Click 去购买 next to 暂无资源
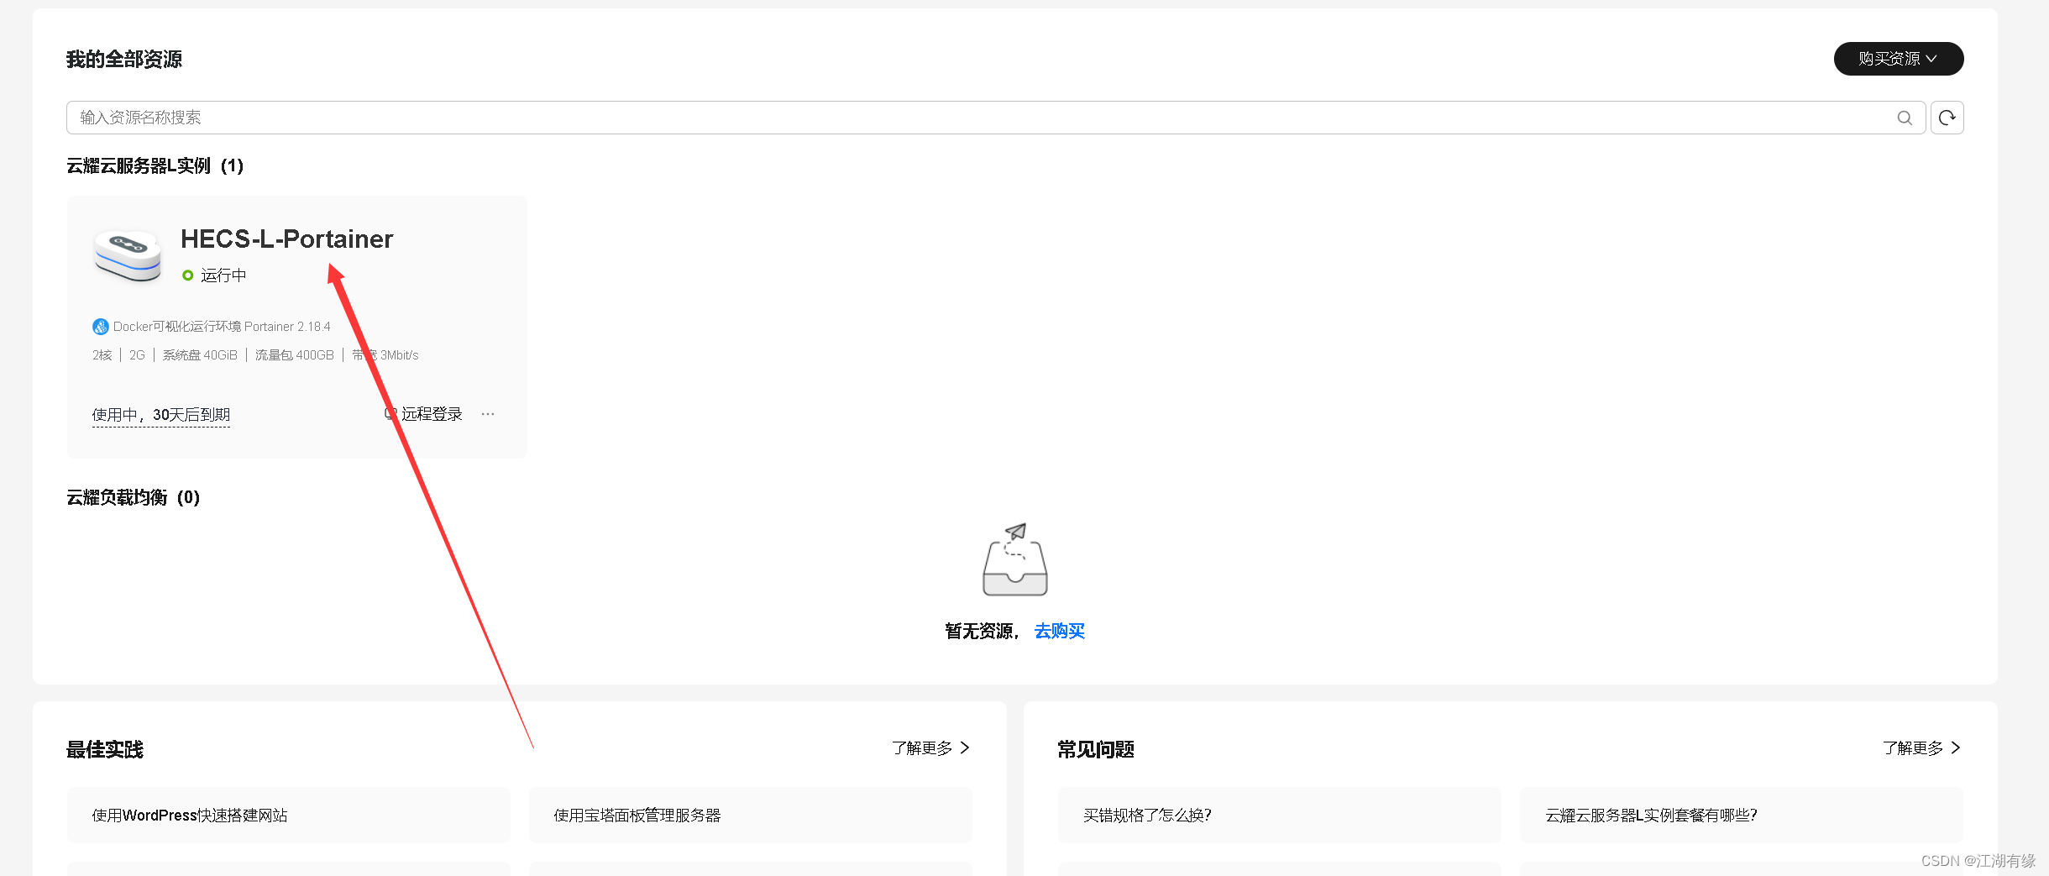 pos(1059,631)
